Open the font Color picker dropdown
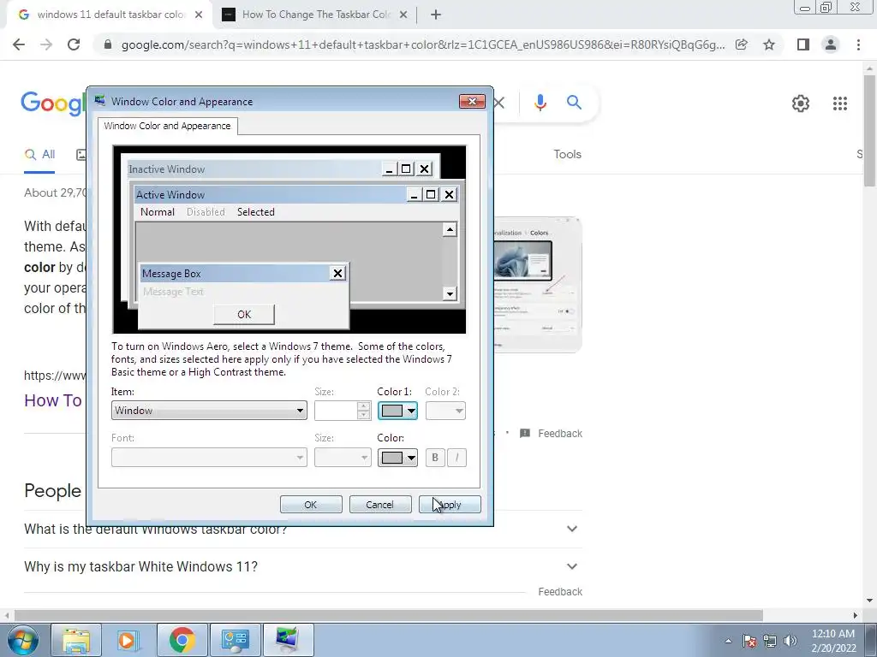This screenshot has width=877, height=657. (x=397, y=458)
